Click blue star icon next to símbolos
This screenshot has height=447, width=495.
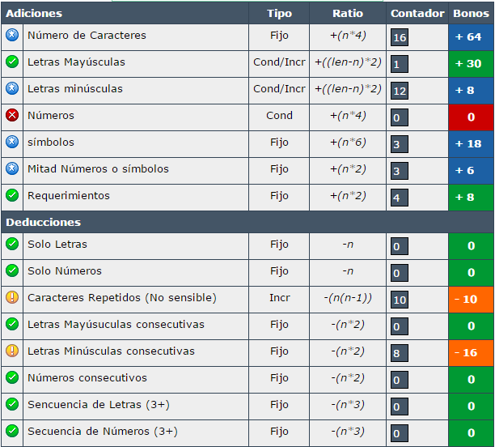click(12, 142)
